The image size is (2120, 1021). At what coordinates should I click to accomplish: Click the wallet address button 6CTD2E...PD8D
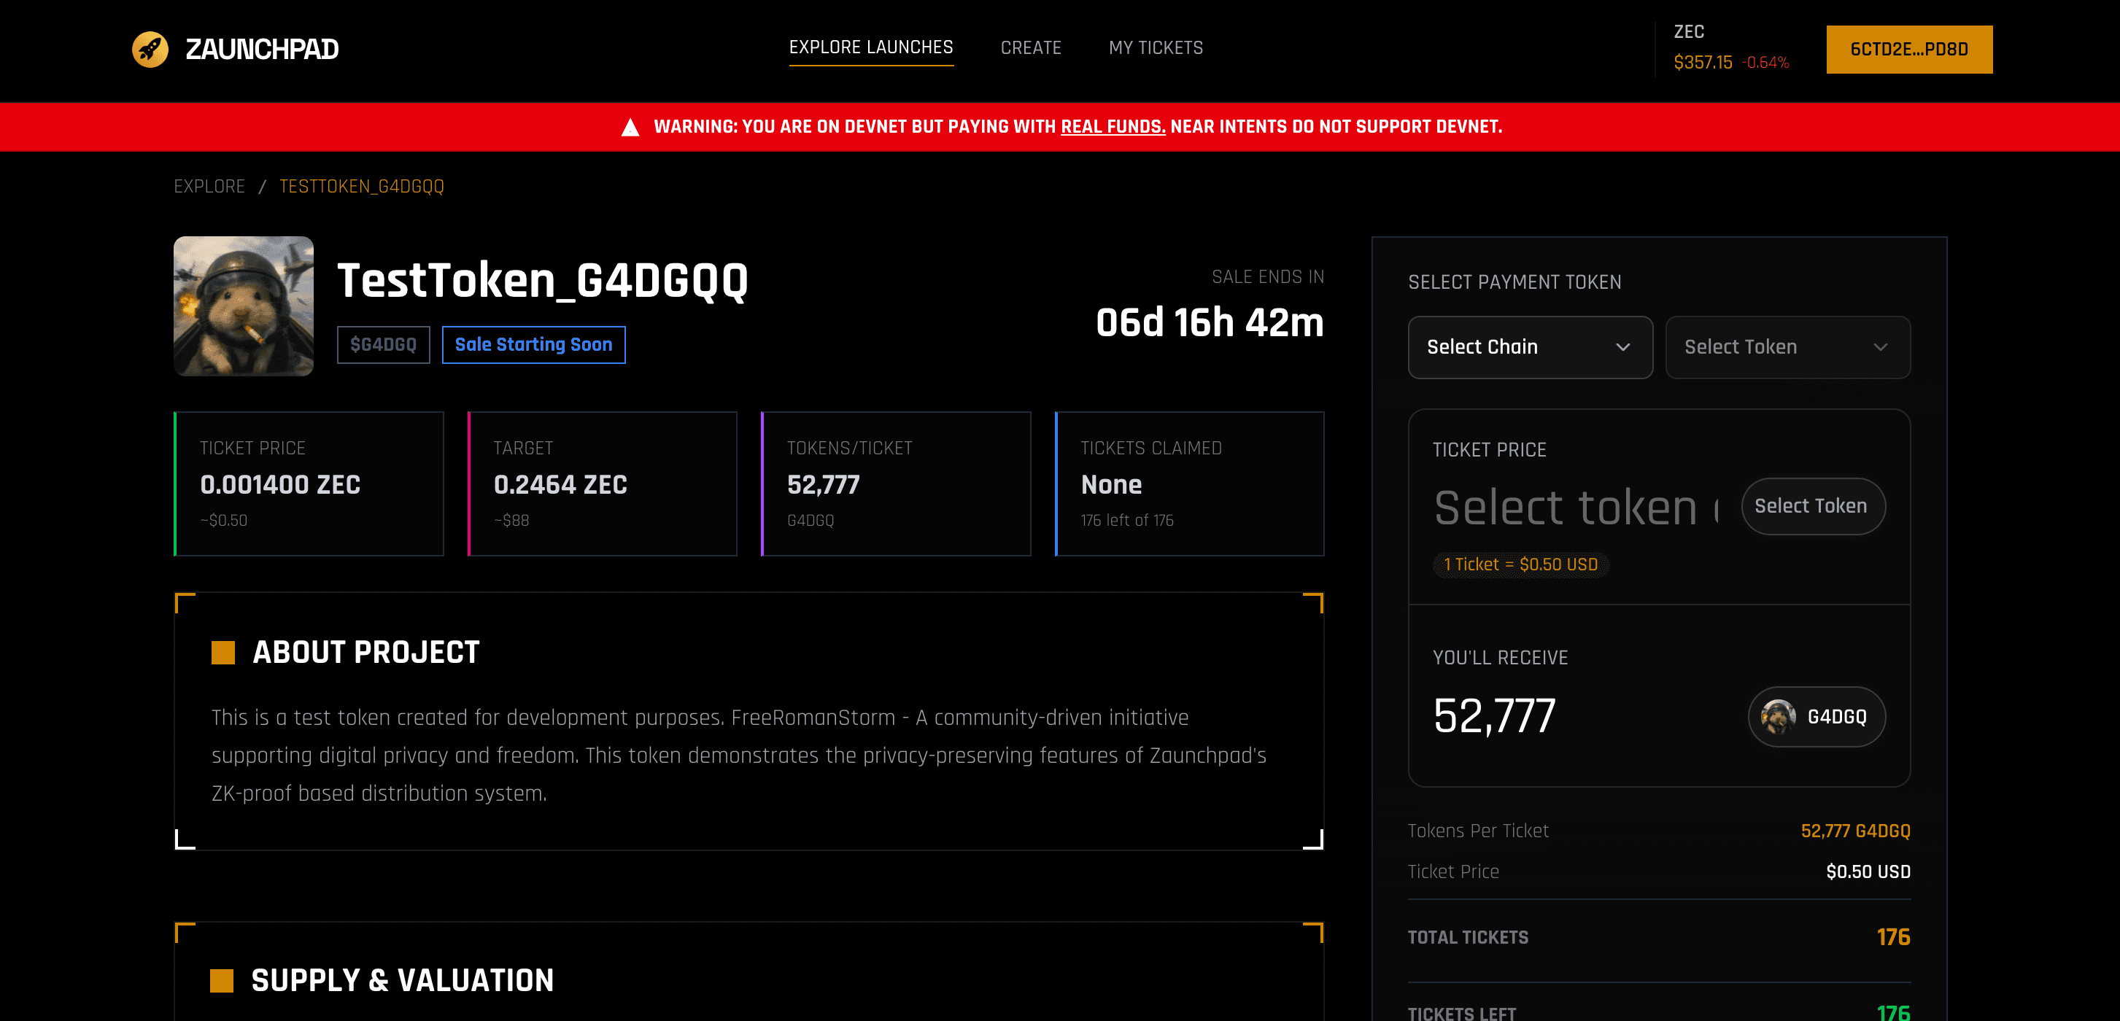point(1909,49)
